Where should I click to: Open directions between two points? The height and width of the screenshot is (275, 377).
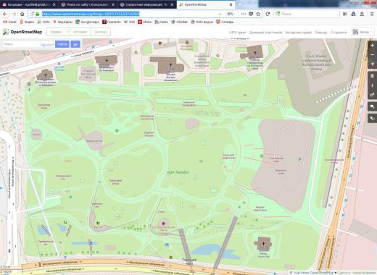(75, 44)
